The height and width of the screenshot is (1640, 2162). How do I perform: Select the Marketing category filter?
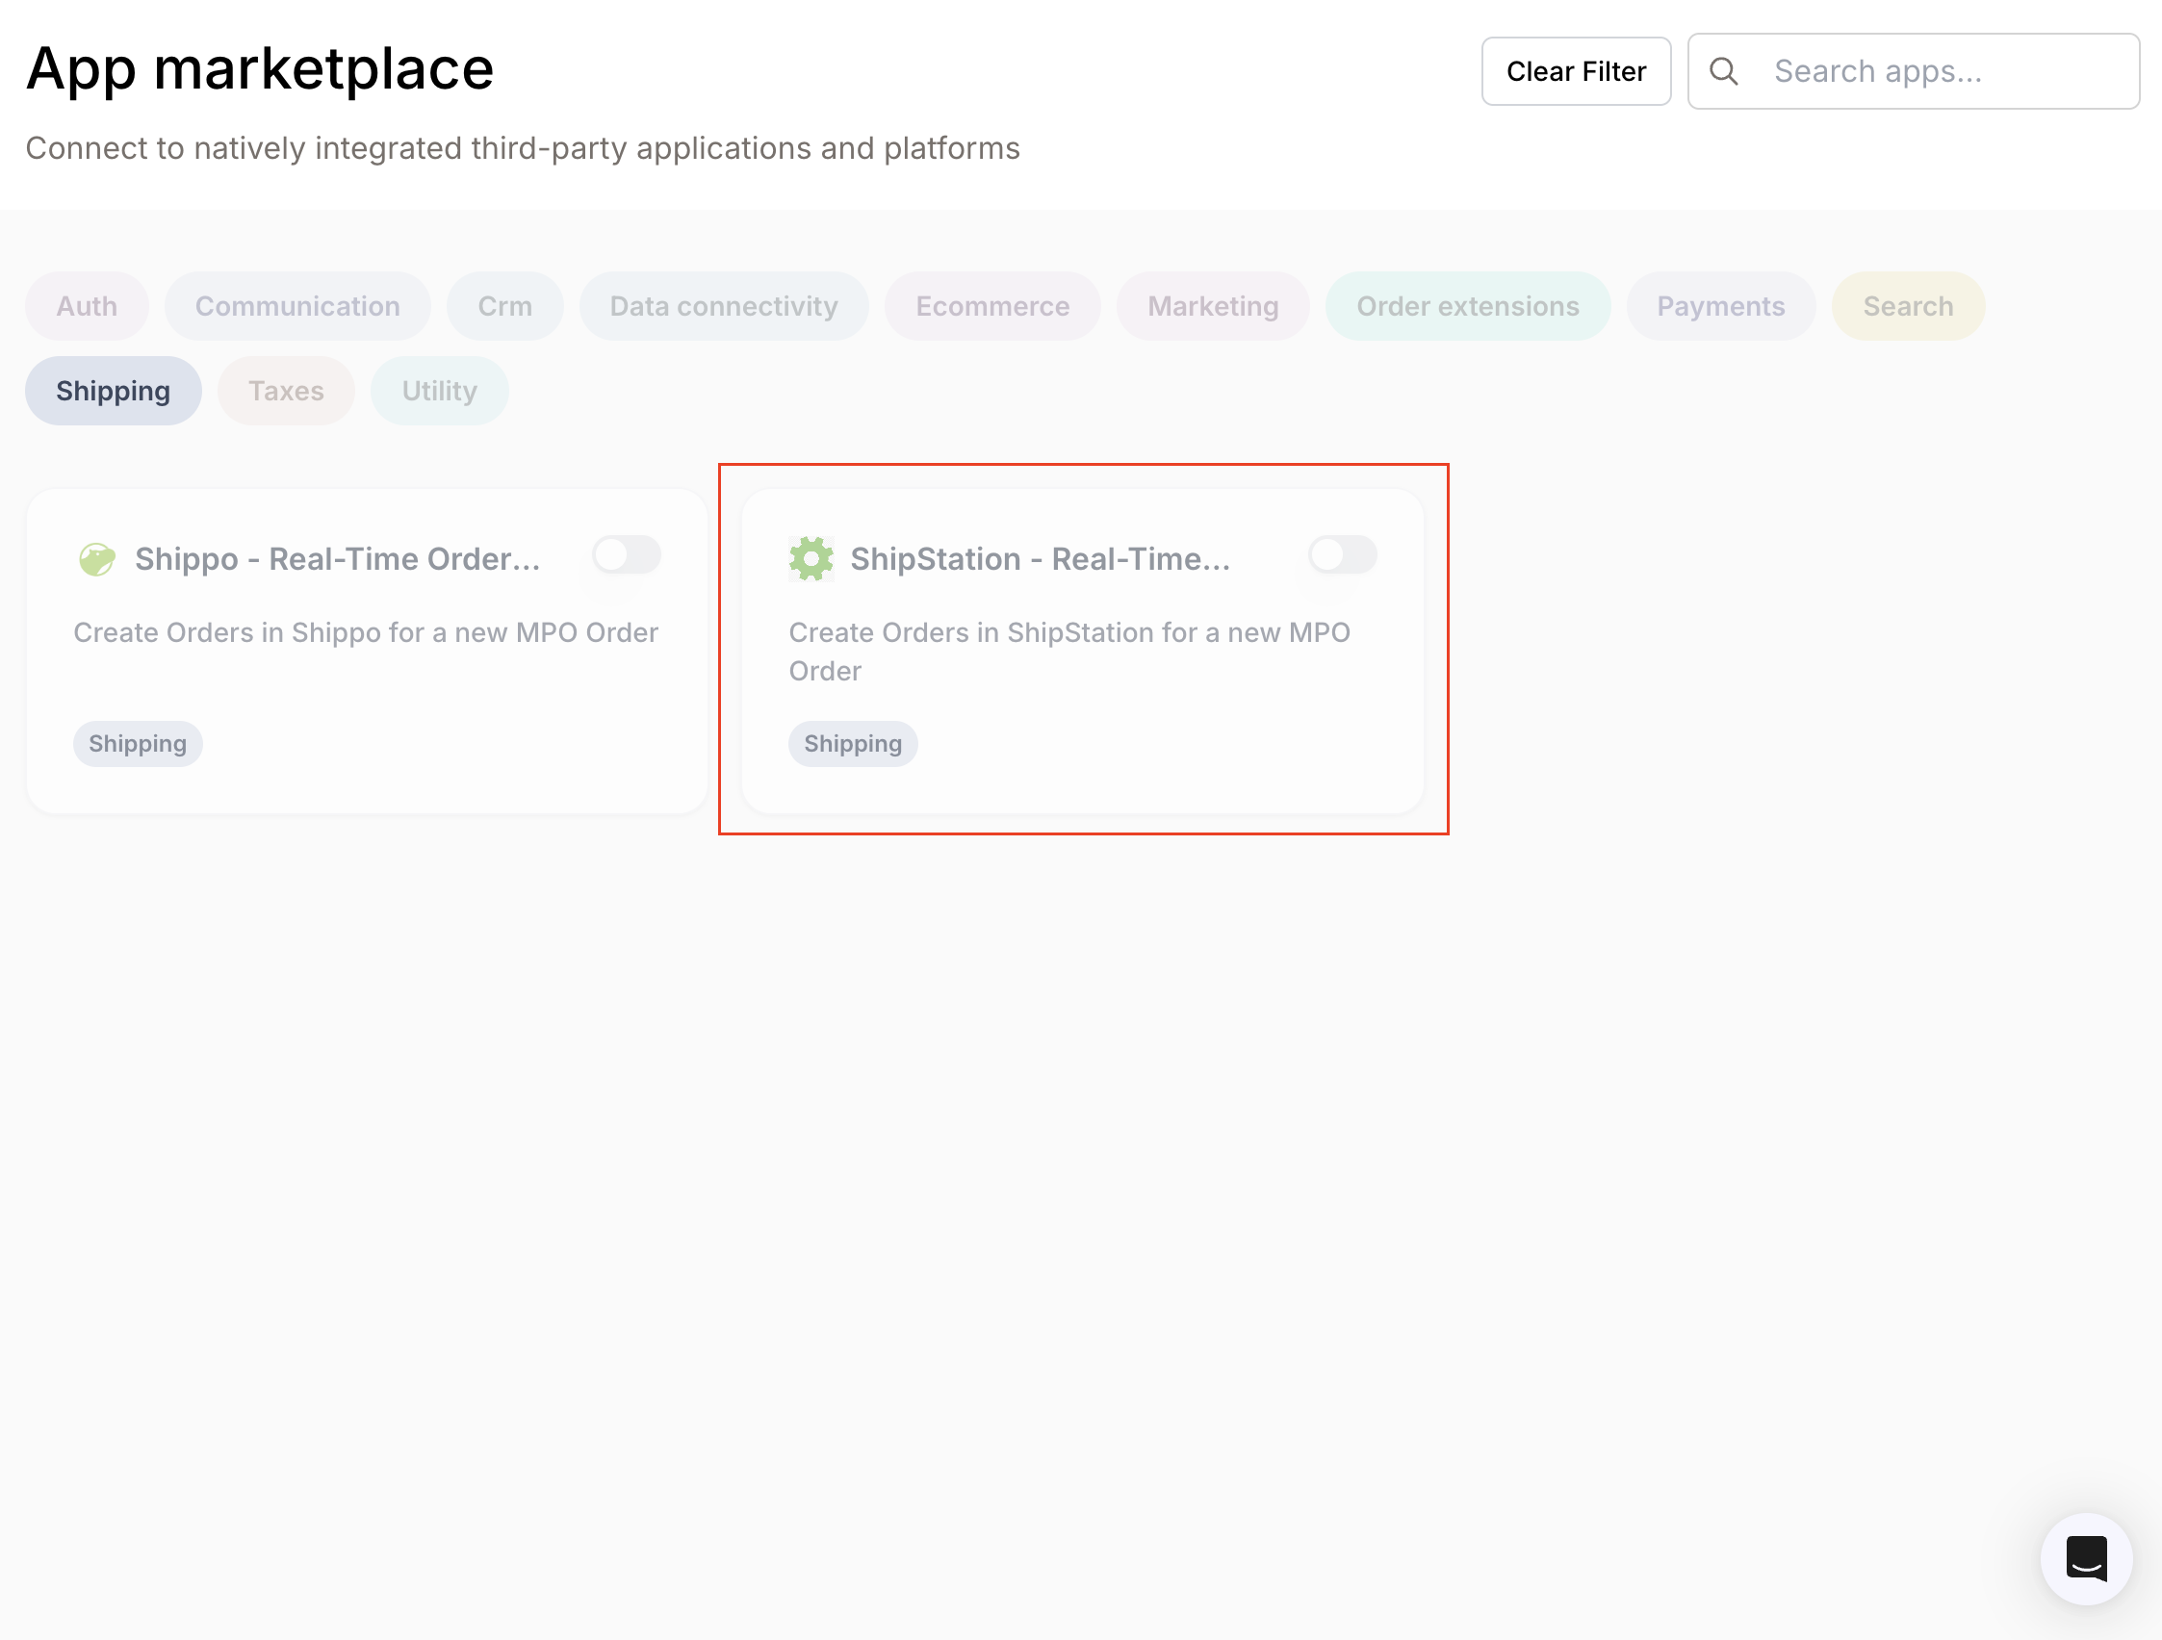coord(1213,306)
